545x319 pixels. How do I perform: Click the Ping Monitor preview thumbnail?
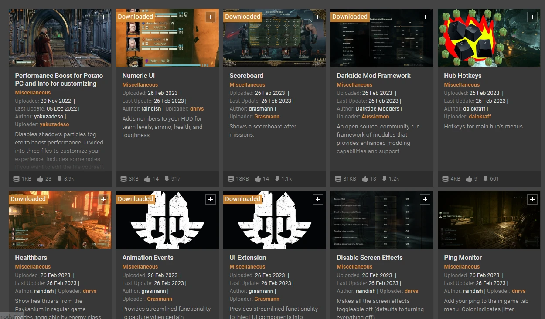click(x=489, y=220)
